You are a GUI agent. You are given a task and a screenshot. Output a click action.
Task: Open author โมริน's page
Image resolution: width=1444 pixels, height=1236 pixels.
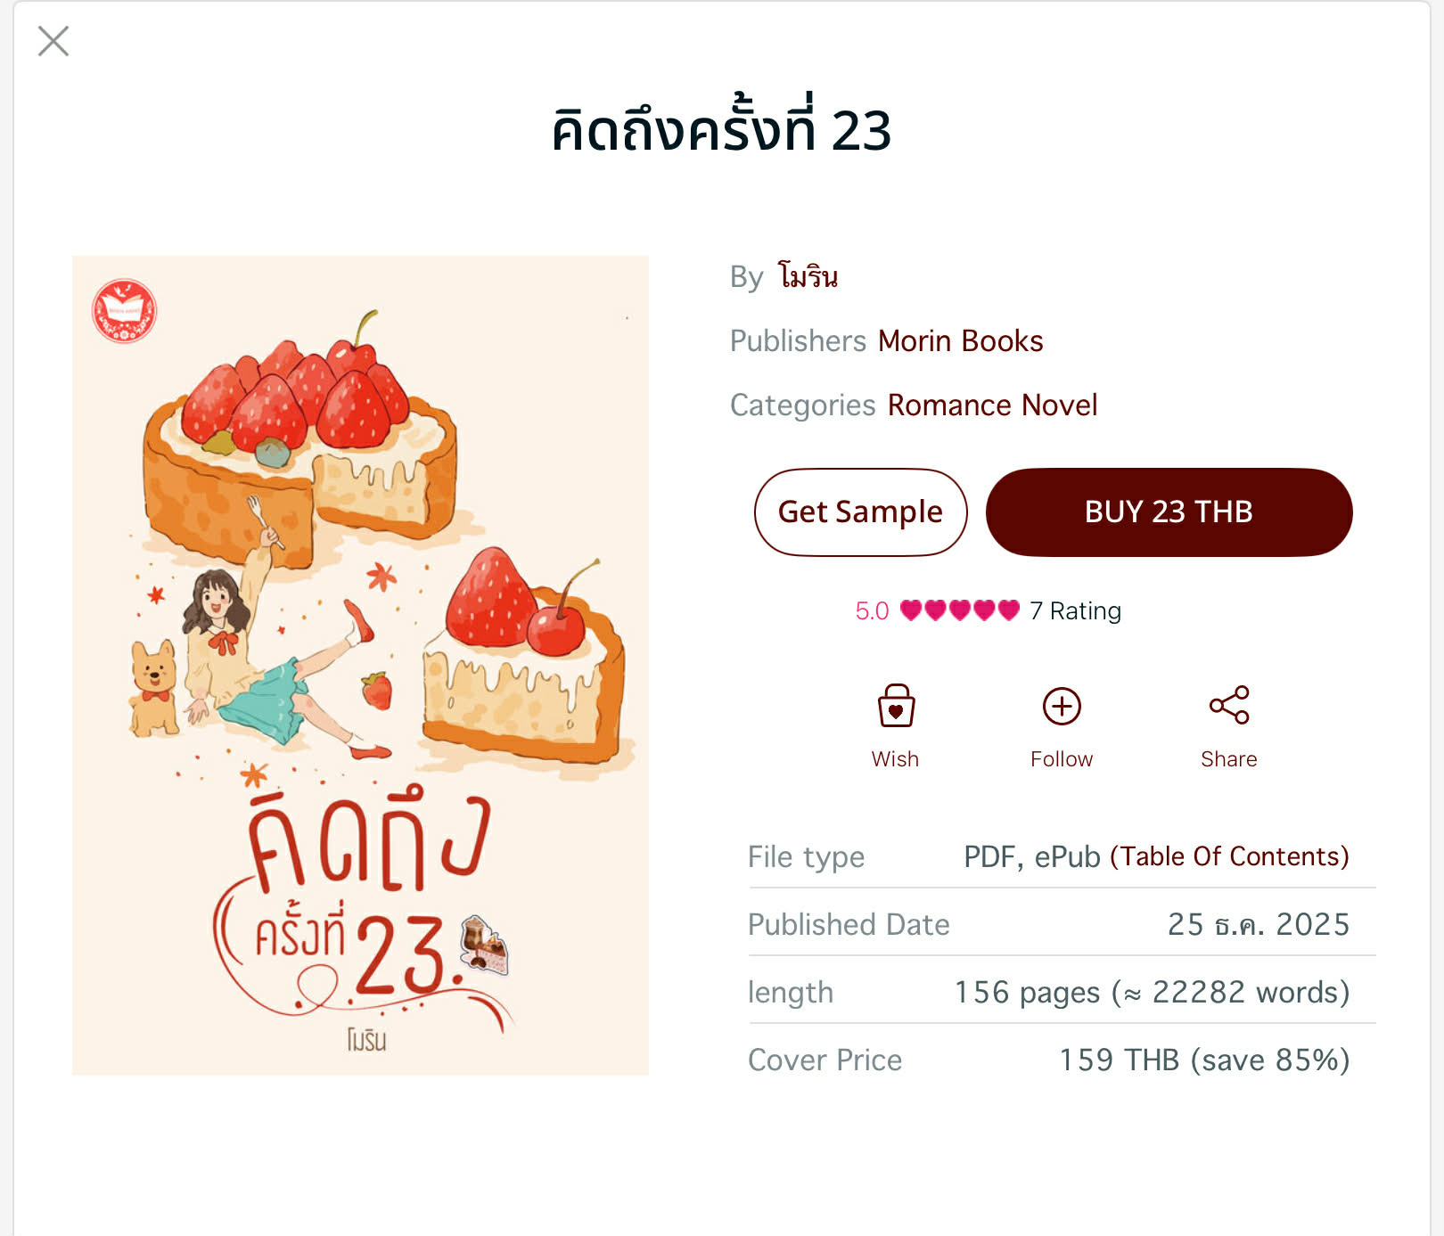tap(808, 277)
